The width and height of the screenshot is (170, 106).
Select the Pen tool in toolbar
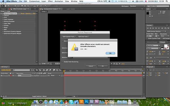pyautogui.click(x=25, y=6)
